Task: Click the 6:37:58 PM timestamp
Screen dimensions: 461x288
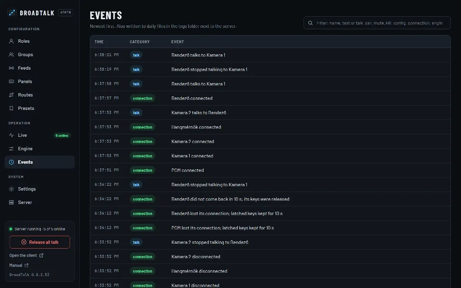Action: 107,84
